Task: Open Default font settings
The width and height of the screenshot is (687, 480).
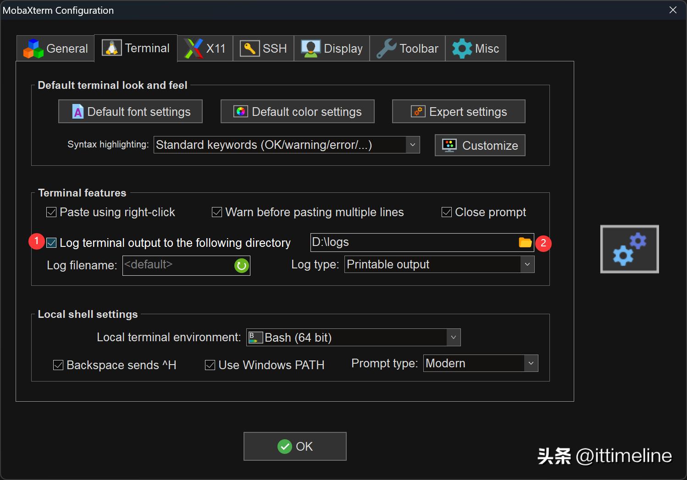Action: (130, 112)
